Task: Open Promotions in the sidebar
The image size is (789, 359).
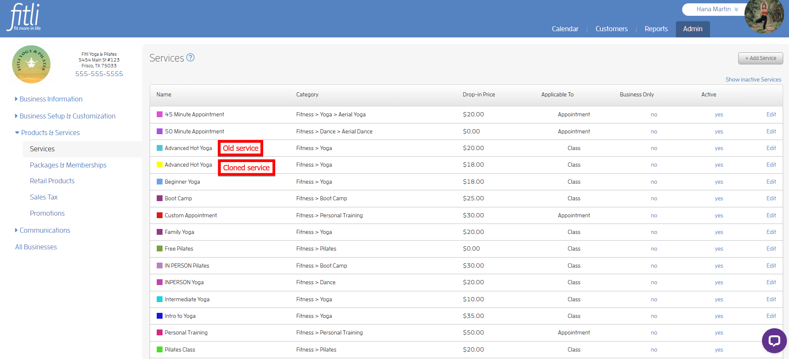Action: pyautogui.click(x=47, y=213)
